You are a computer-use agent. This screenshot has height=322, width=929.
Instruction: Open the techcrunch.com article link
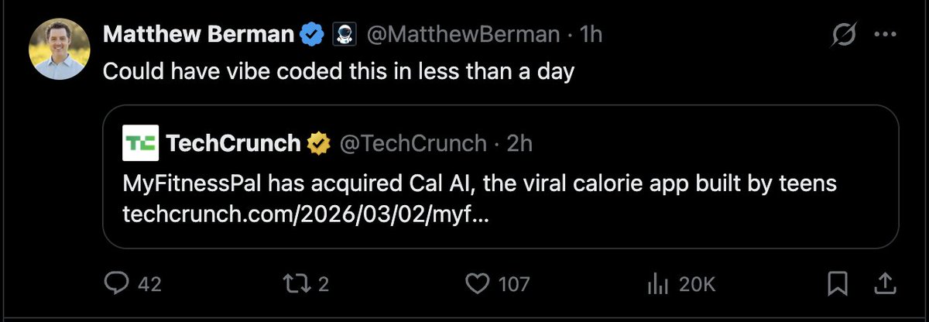point(305,213)
